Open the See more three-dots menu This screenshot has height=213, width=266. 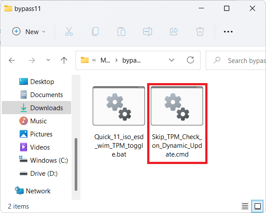228,31
